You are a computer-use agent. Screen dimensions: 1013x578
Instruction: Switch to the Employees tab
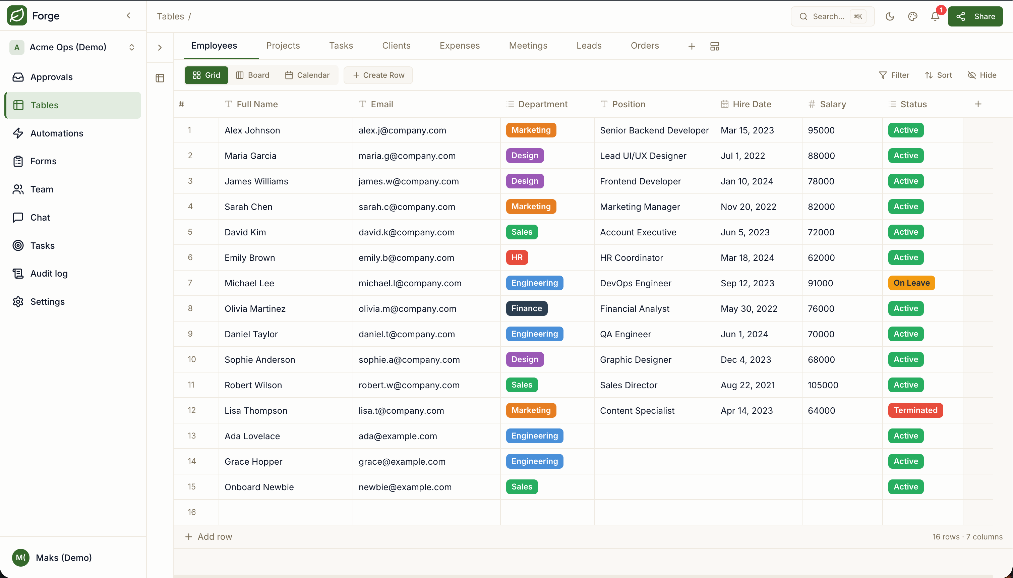click(x=214, y=46)
